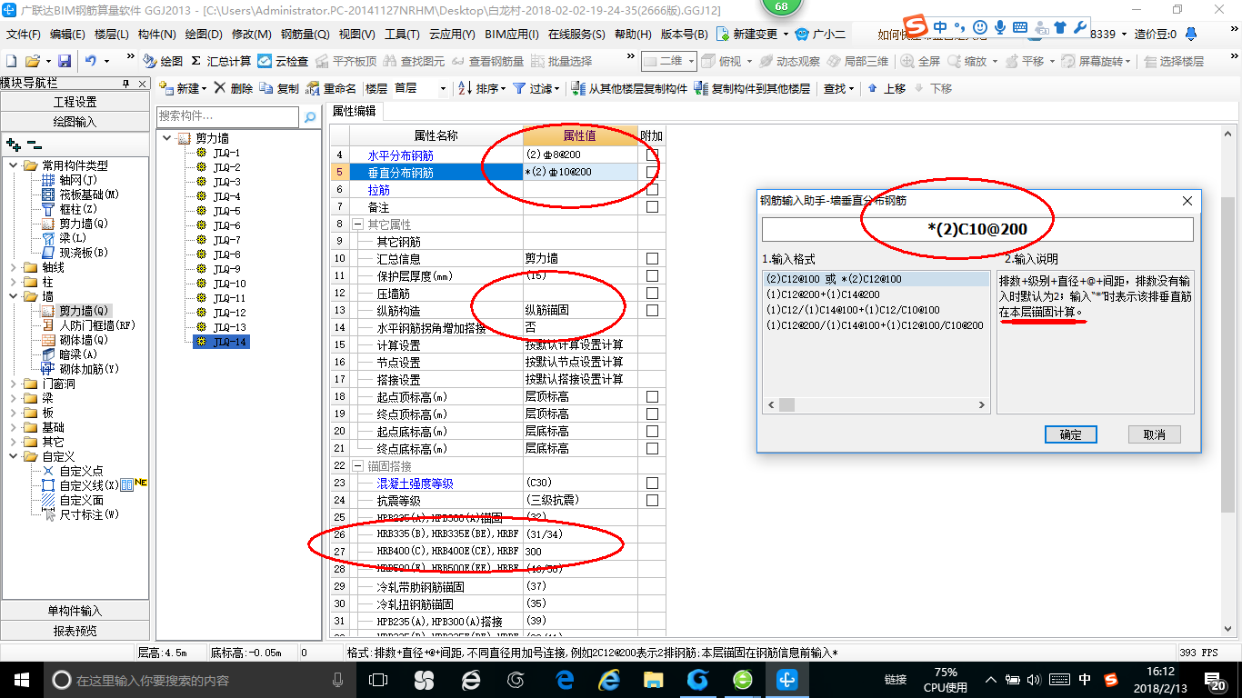Image resolution: width=1242 pixels, height=698 pixels.
Task: Click the save disk icon
Action: click(65, 61)
